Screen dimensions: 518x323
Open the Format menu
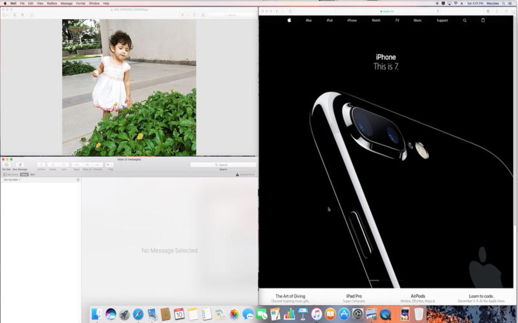point(80,3)
